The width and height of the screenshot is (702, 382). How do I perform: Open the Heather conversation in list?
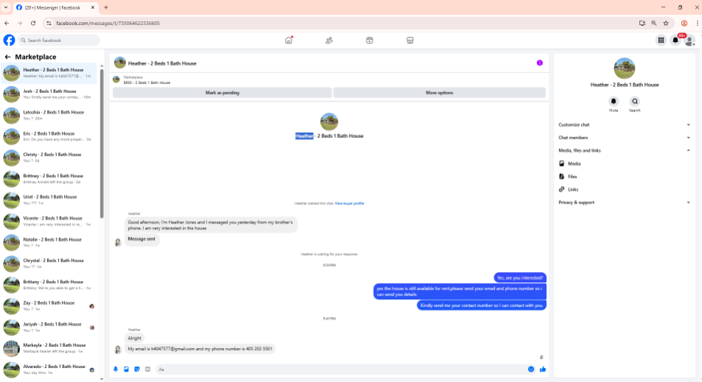pyautogui.click(x=49, y=73)
